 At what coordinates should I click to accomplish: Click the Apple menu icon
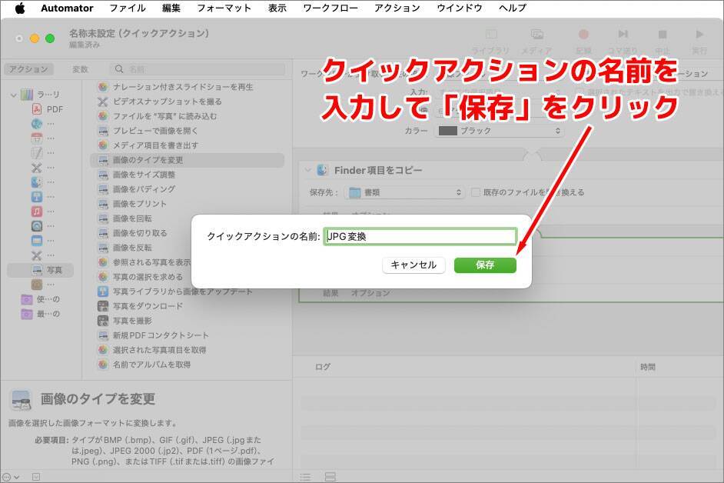tap(20, 8)
